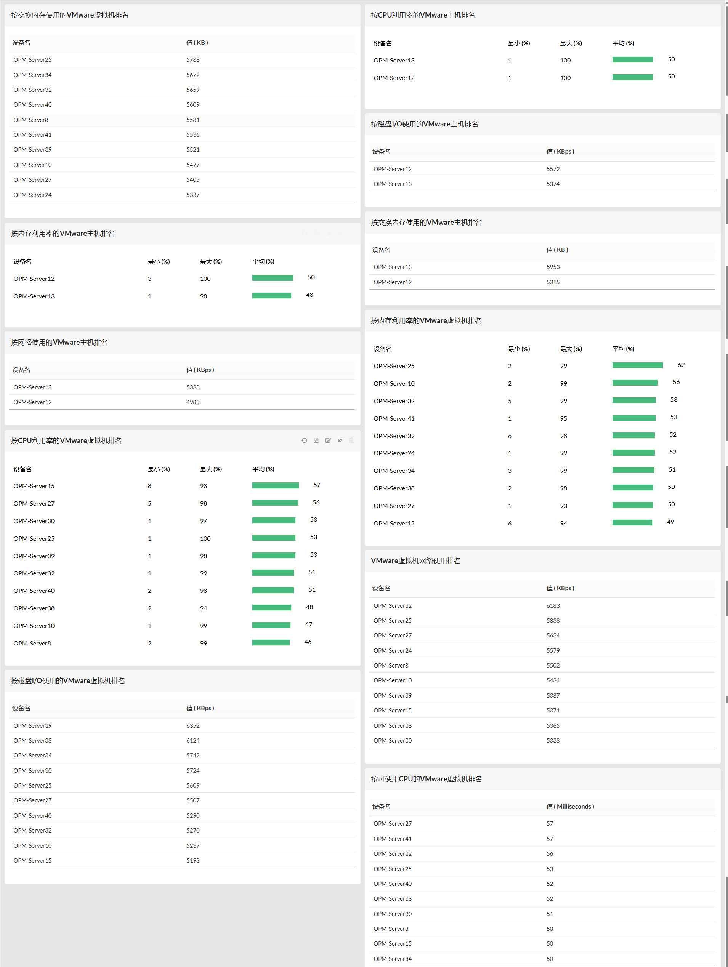Open OPM-Server25 in 按交换内存使用的VMware虚拟机排名
728x967 pixels.
(32, 59)
